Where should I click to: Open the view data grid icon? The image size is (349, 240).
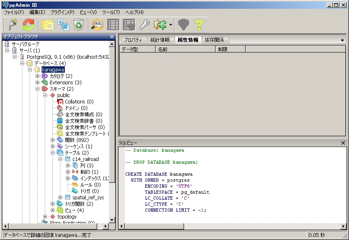point(113,25)
